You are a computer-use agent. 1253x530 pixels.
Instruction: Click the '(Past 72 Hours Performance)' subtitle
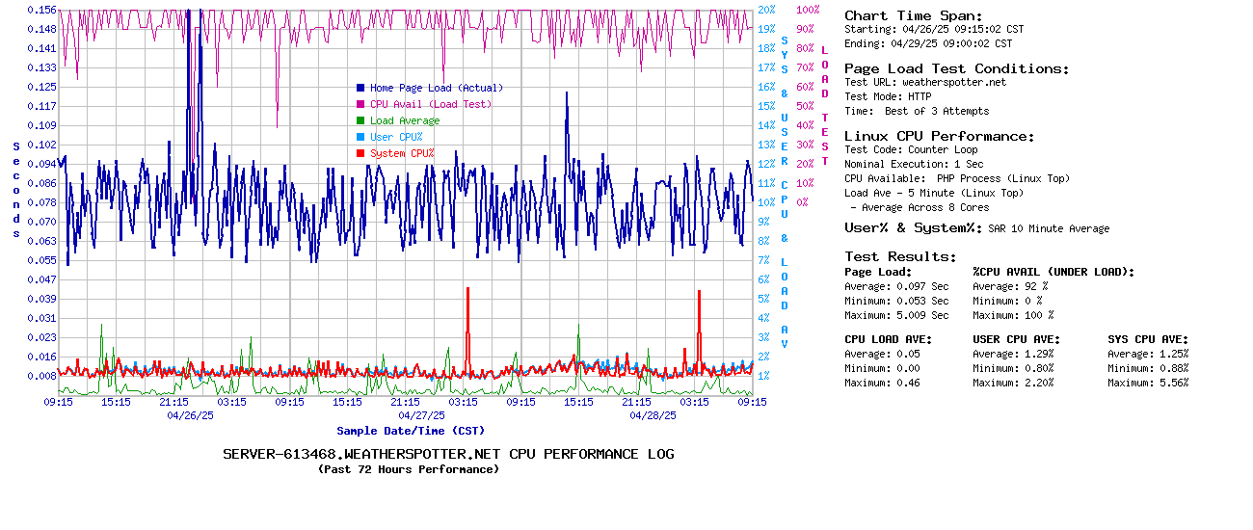[x=409, y=469]
